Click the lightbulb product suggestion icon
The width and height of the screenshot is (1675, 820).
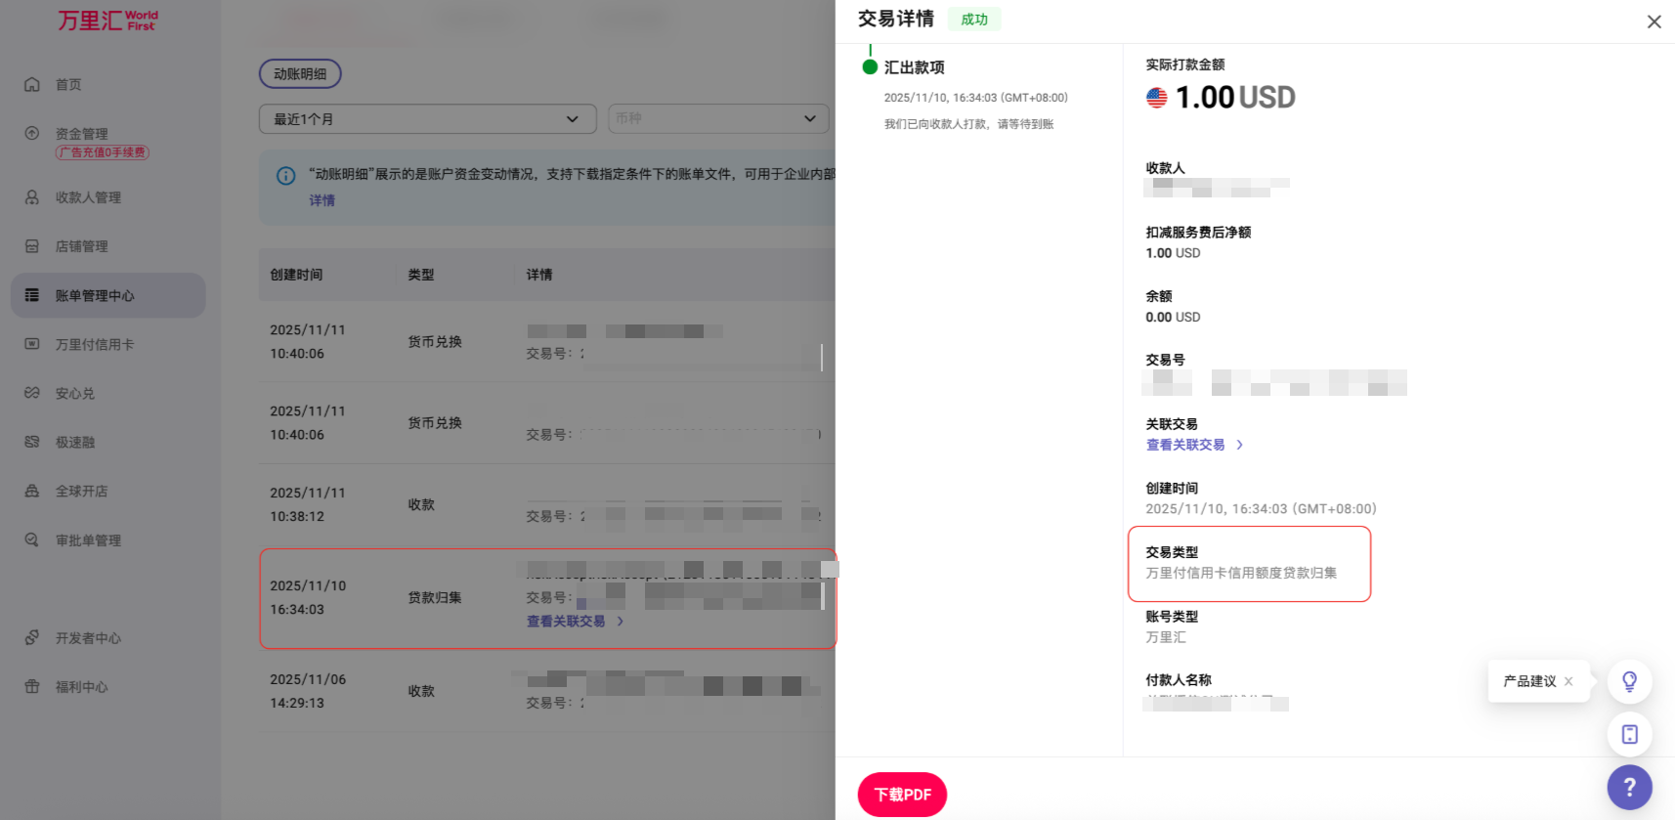[1629, 681]
